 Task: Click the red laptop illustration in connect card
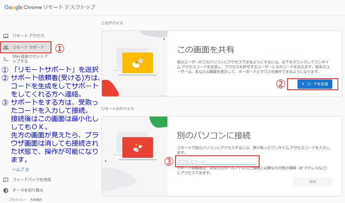click(x=138, y=147)
